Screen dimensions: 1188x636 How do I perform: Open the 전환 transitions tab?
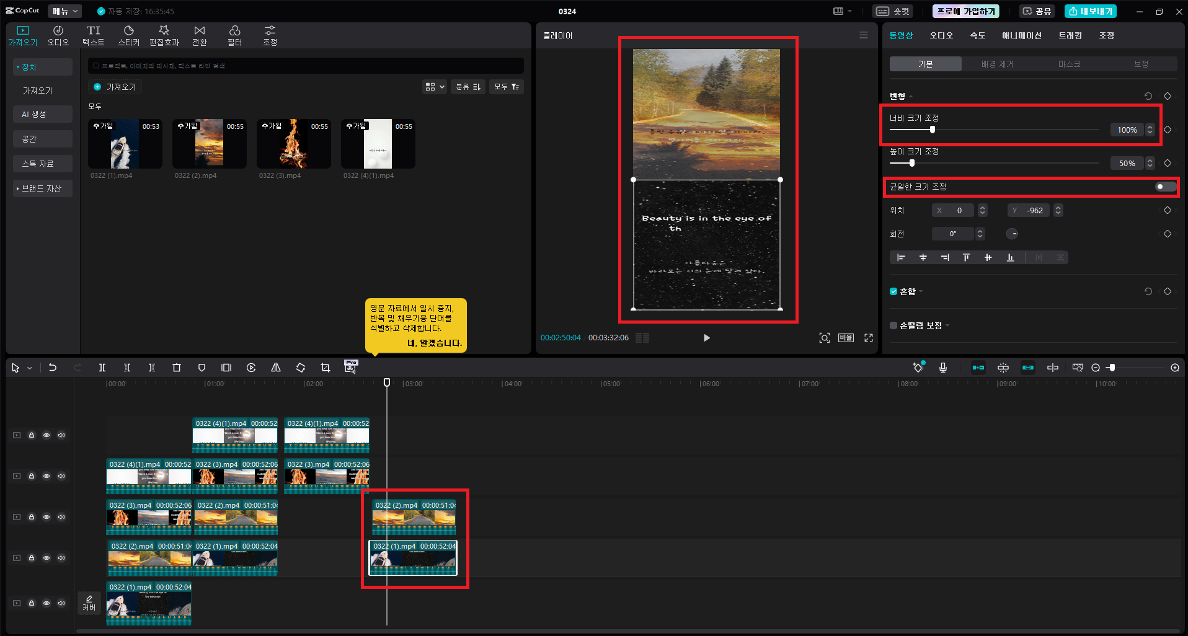coord(200,35)
